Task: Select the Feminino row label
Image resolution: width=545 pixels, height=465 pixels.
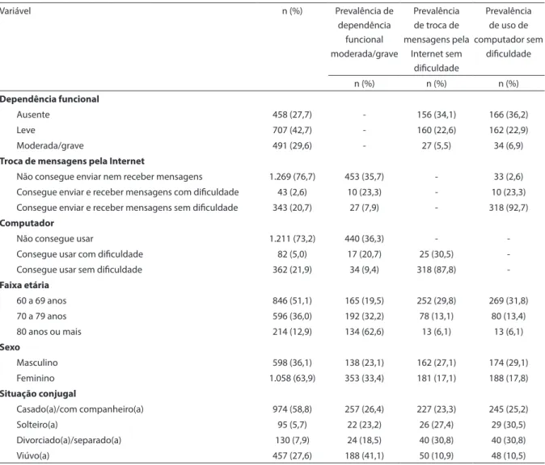Action: (x=36, y=379)
